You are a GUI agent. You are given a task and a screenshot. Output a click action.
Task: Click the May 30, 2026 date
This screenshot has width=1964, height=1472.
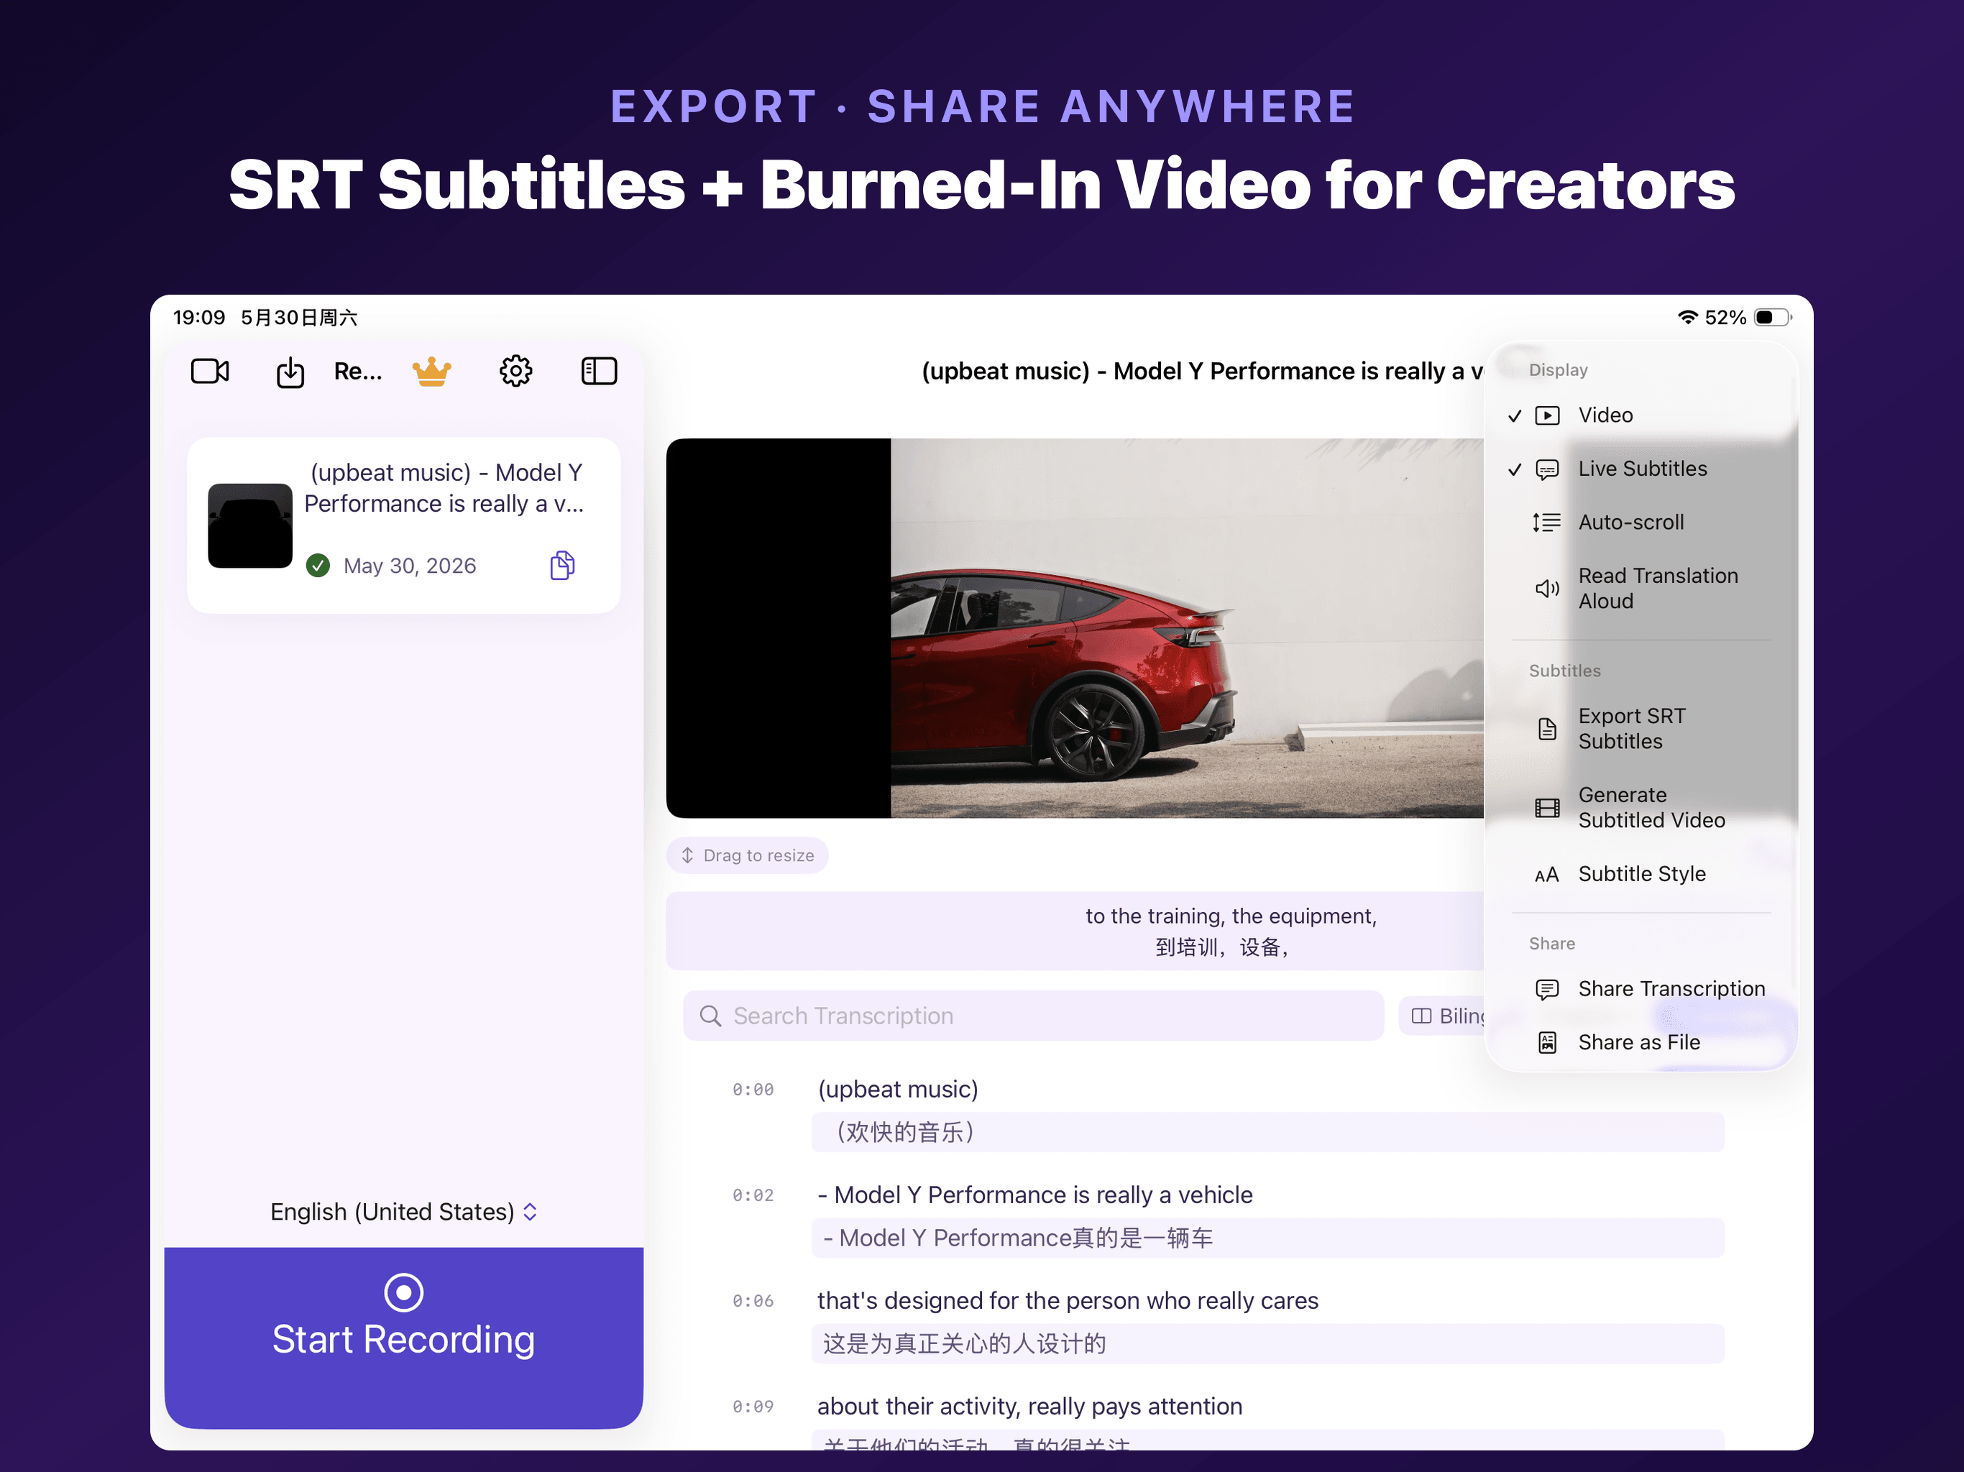point(409,566)
